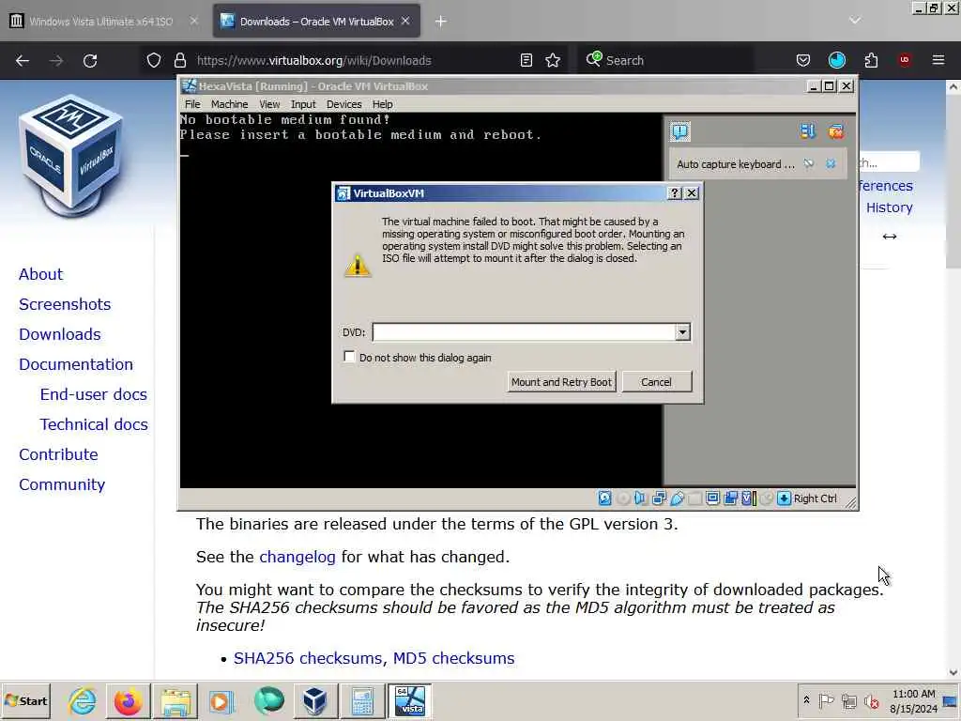
Task: Expand hidden system tray icons arrow
Action: (x=806, y=700)
